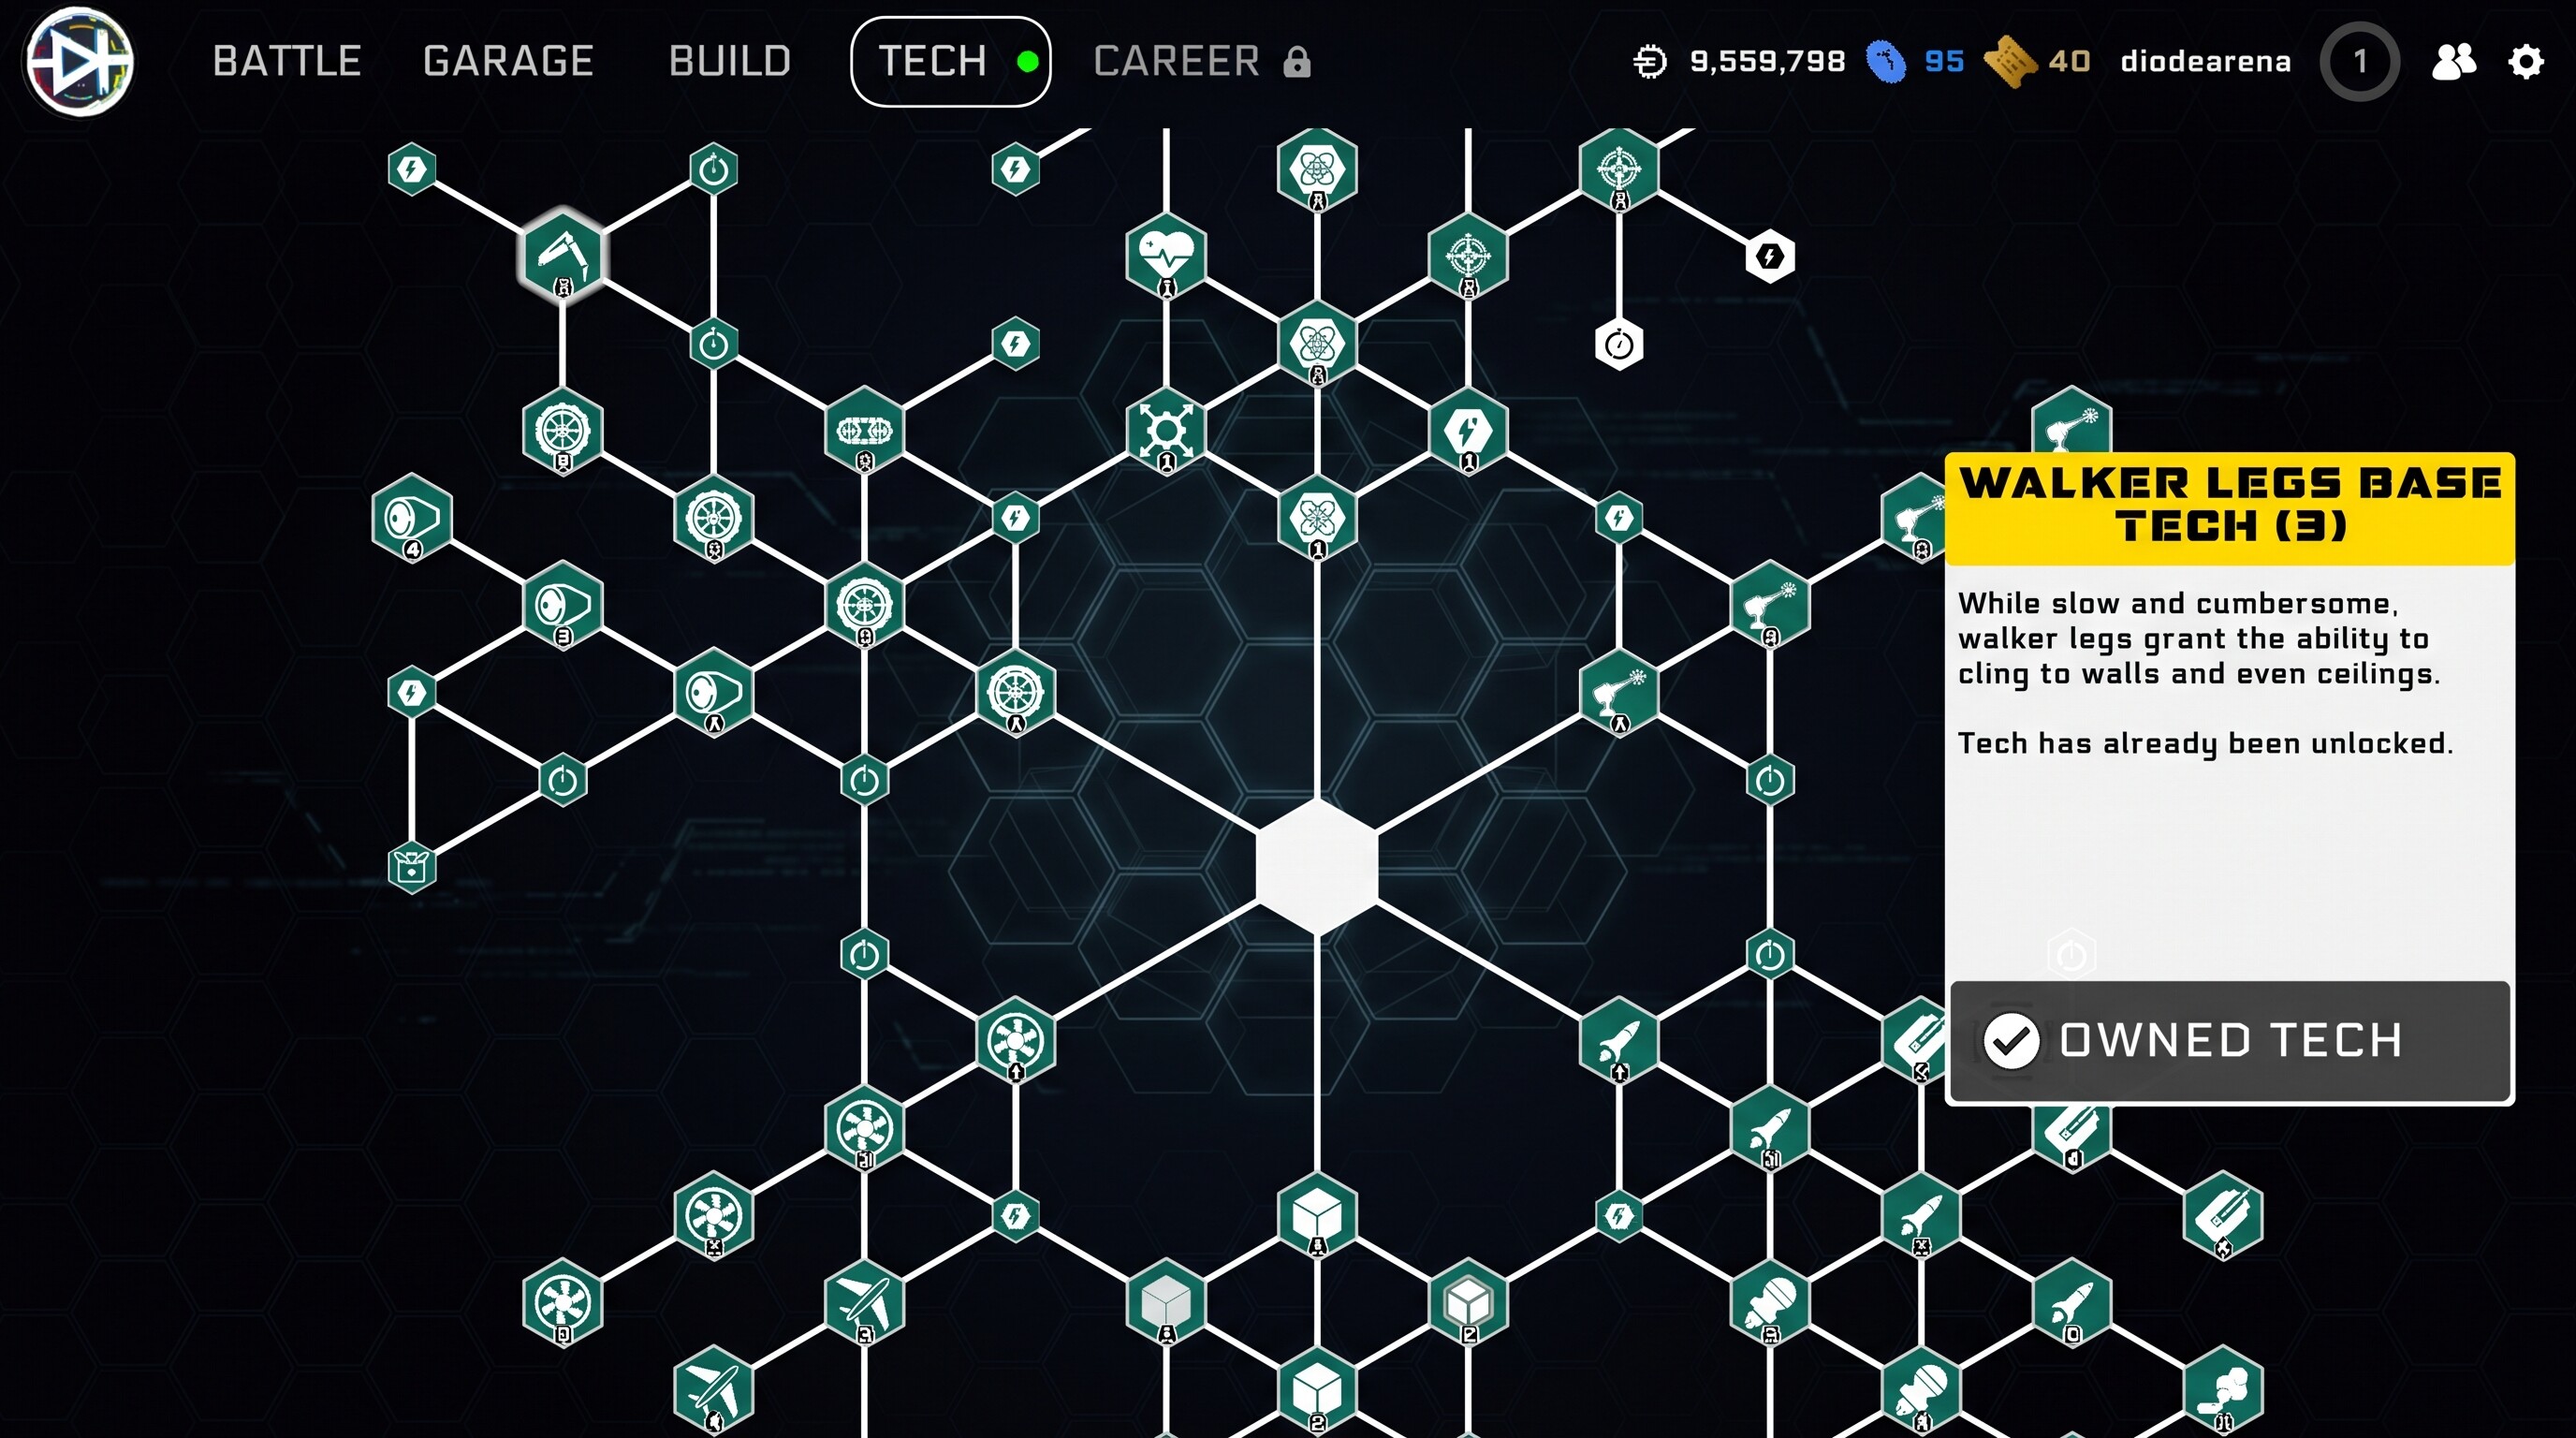Select the large lightning bolt node labeled 1

click(1468, 431)
